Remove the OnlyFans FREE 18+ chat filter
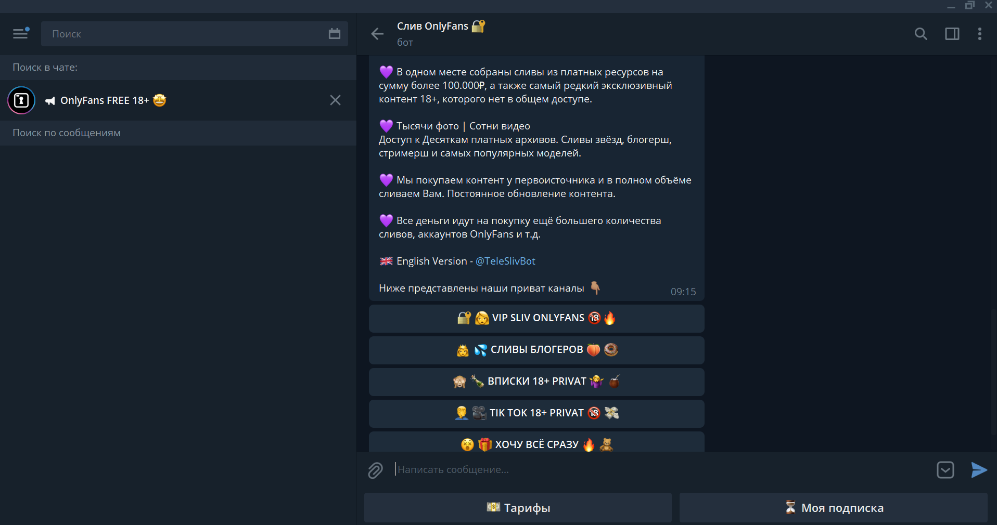 [x=335, y=100]
